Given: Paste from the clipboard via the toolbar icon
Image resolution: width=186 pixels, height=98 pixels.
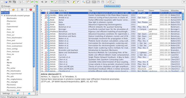Looking at the screenshot, I should coord(28,2).
